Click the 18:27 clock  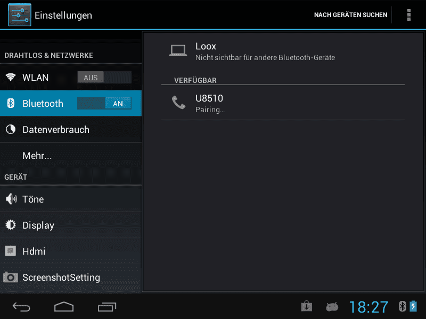(x=368, y=307)
